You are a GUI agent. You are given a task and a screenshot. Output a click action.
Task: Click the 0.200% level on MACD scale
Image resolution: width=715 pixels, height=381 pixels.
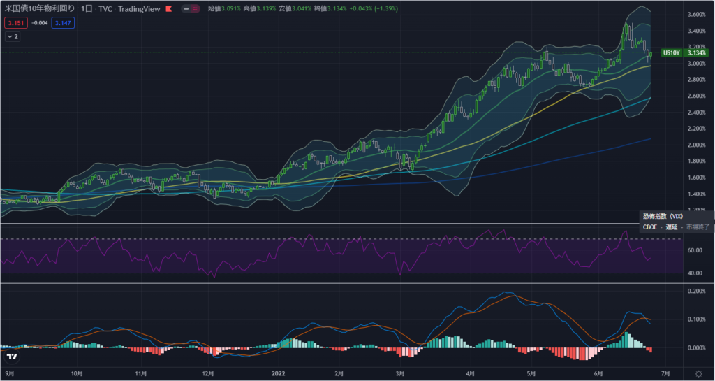coord(696,291)
